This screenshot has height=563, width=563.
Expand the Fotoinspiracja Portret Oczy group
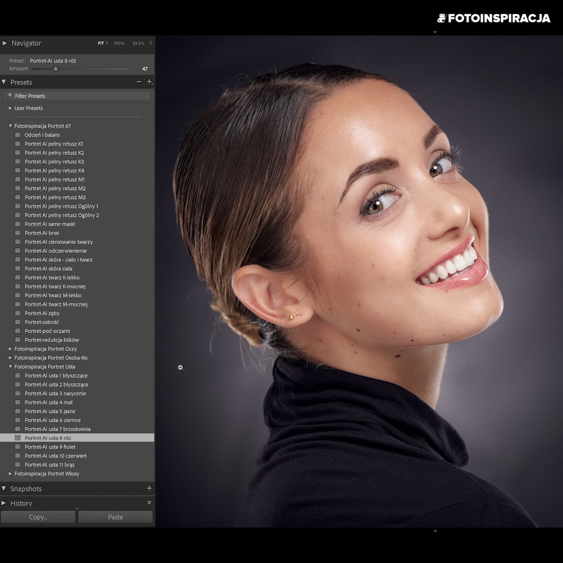(x=11, y=349)
